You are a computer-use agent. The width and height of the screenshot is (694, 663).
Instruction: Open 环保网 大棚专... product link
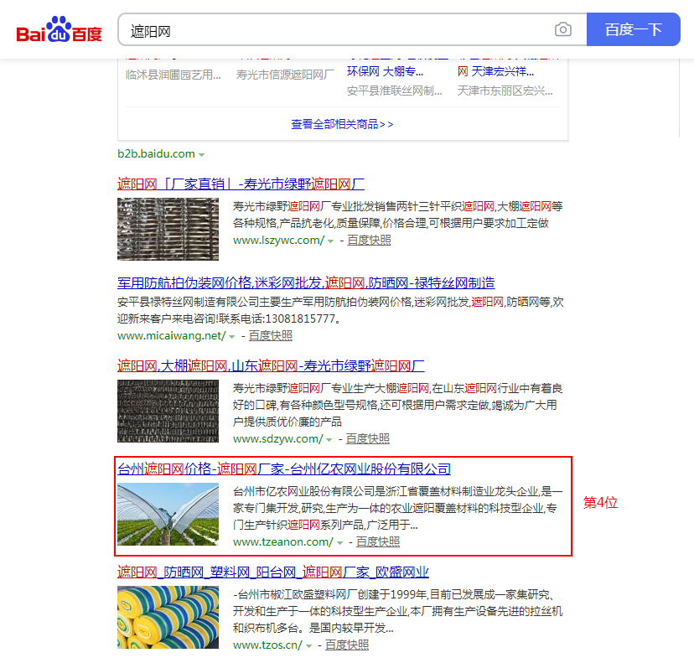[385, 72]
